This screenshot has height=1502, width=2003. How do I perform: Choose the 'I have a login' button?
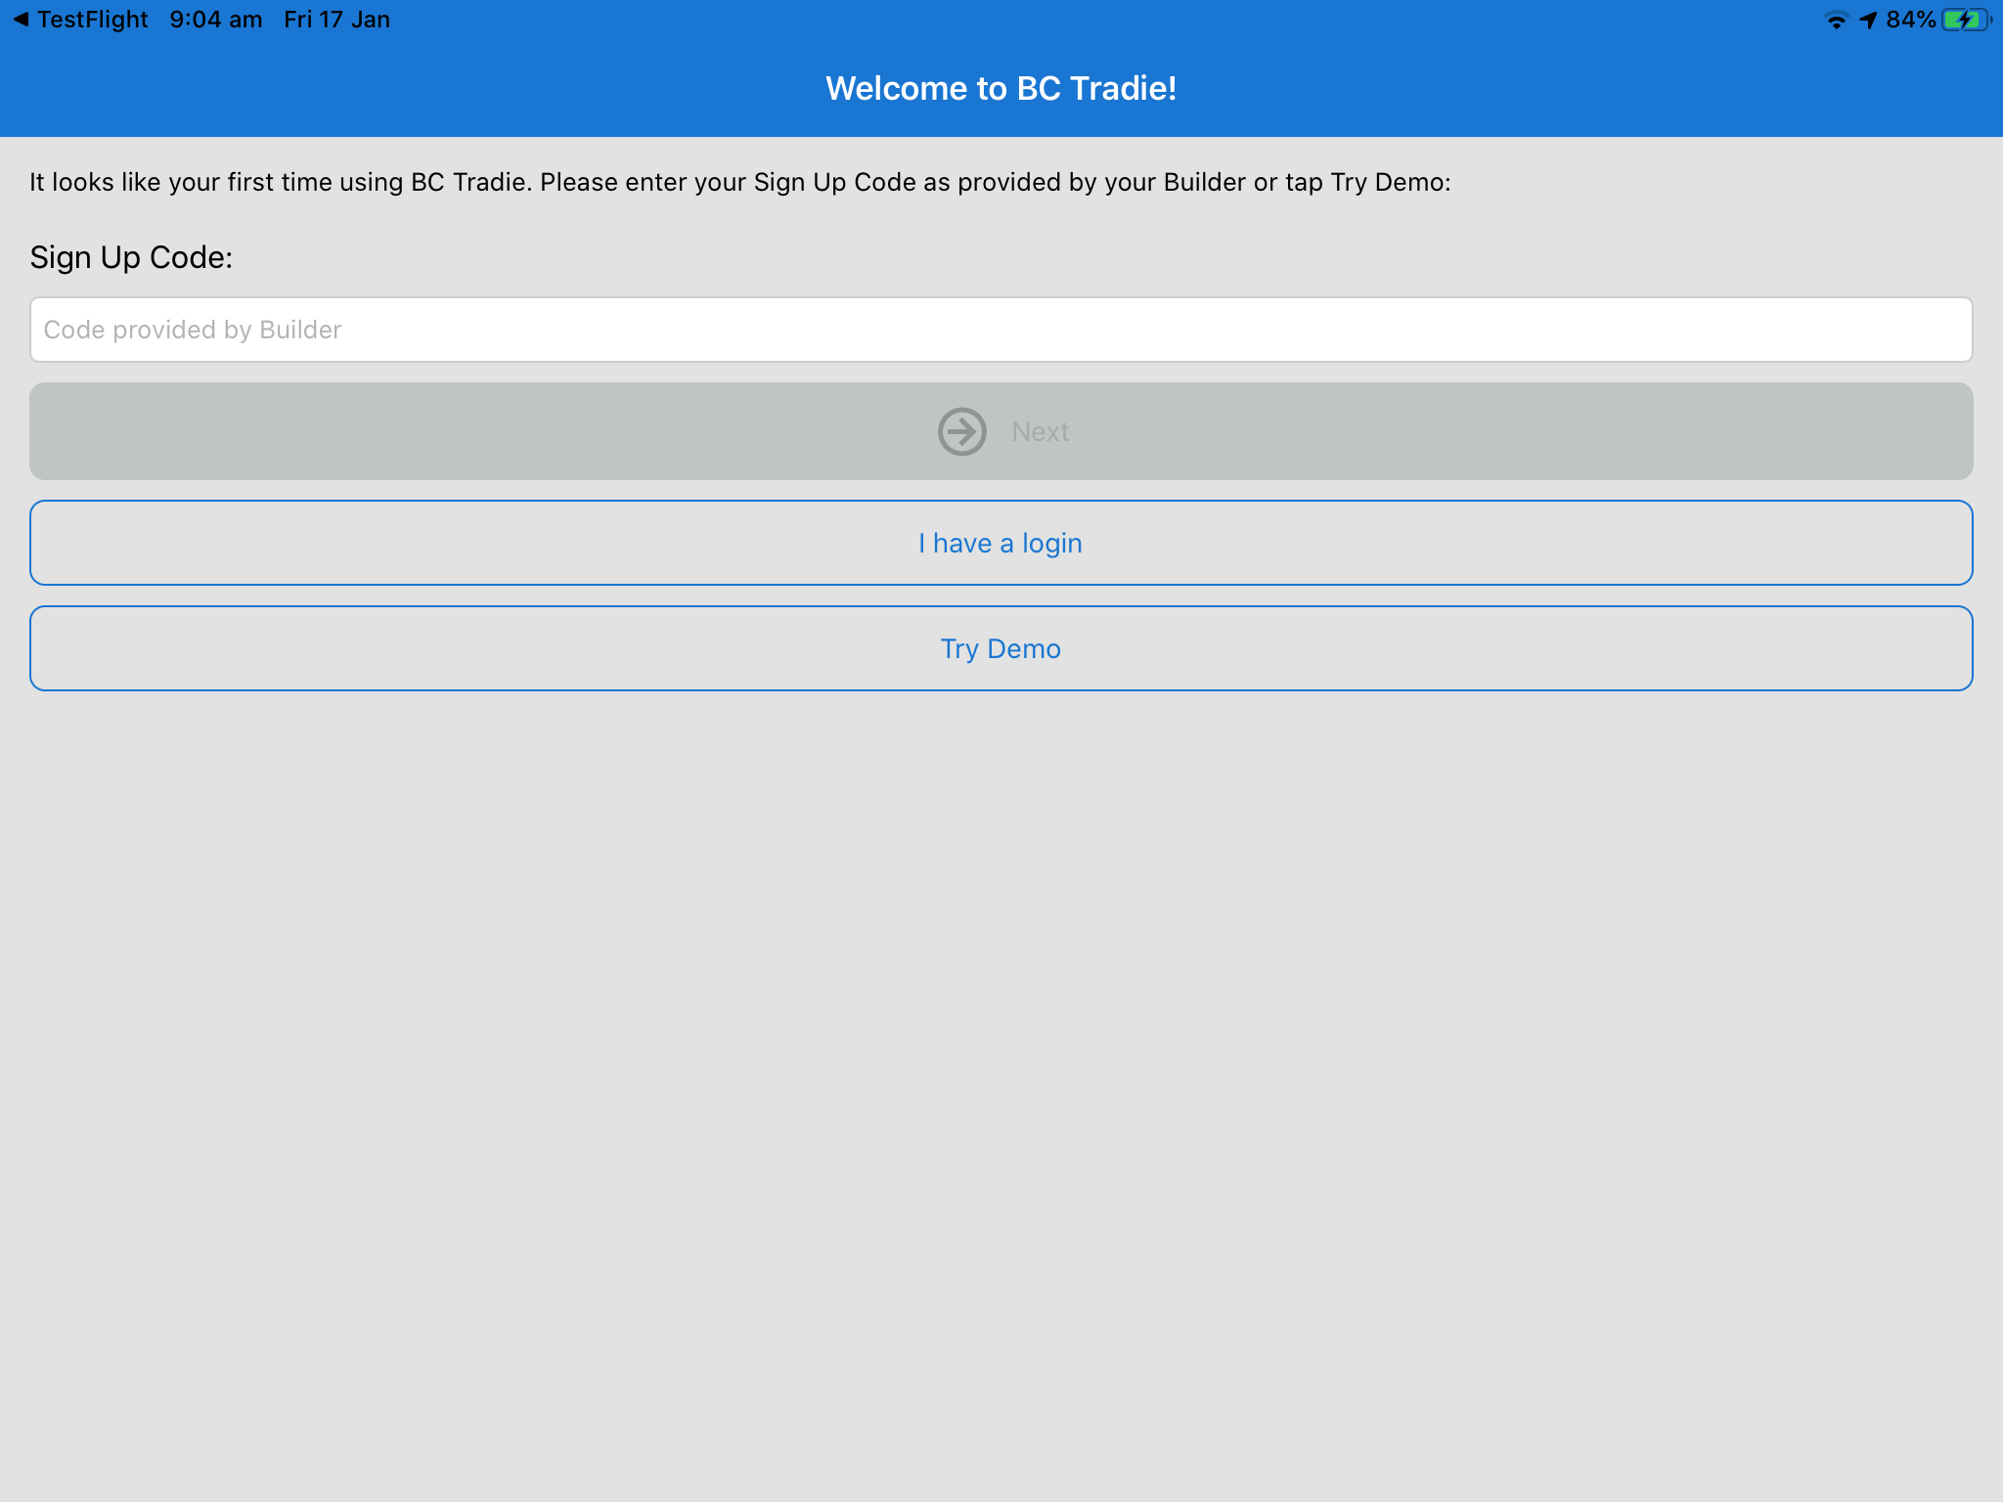pos(1001,543)
